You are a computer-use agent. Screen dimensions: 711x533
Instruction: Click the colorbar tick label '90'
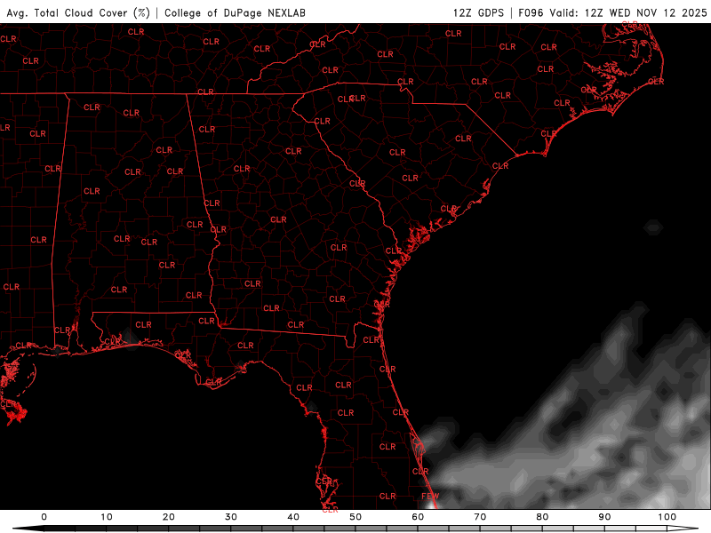[x=604, y=517]
